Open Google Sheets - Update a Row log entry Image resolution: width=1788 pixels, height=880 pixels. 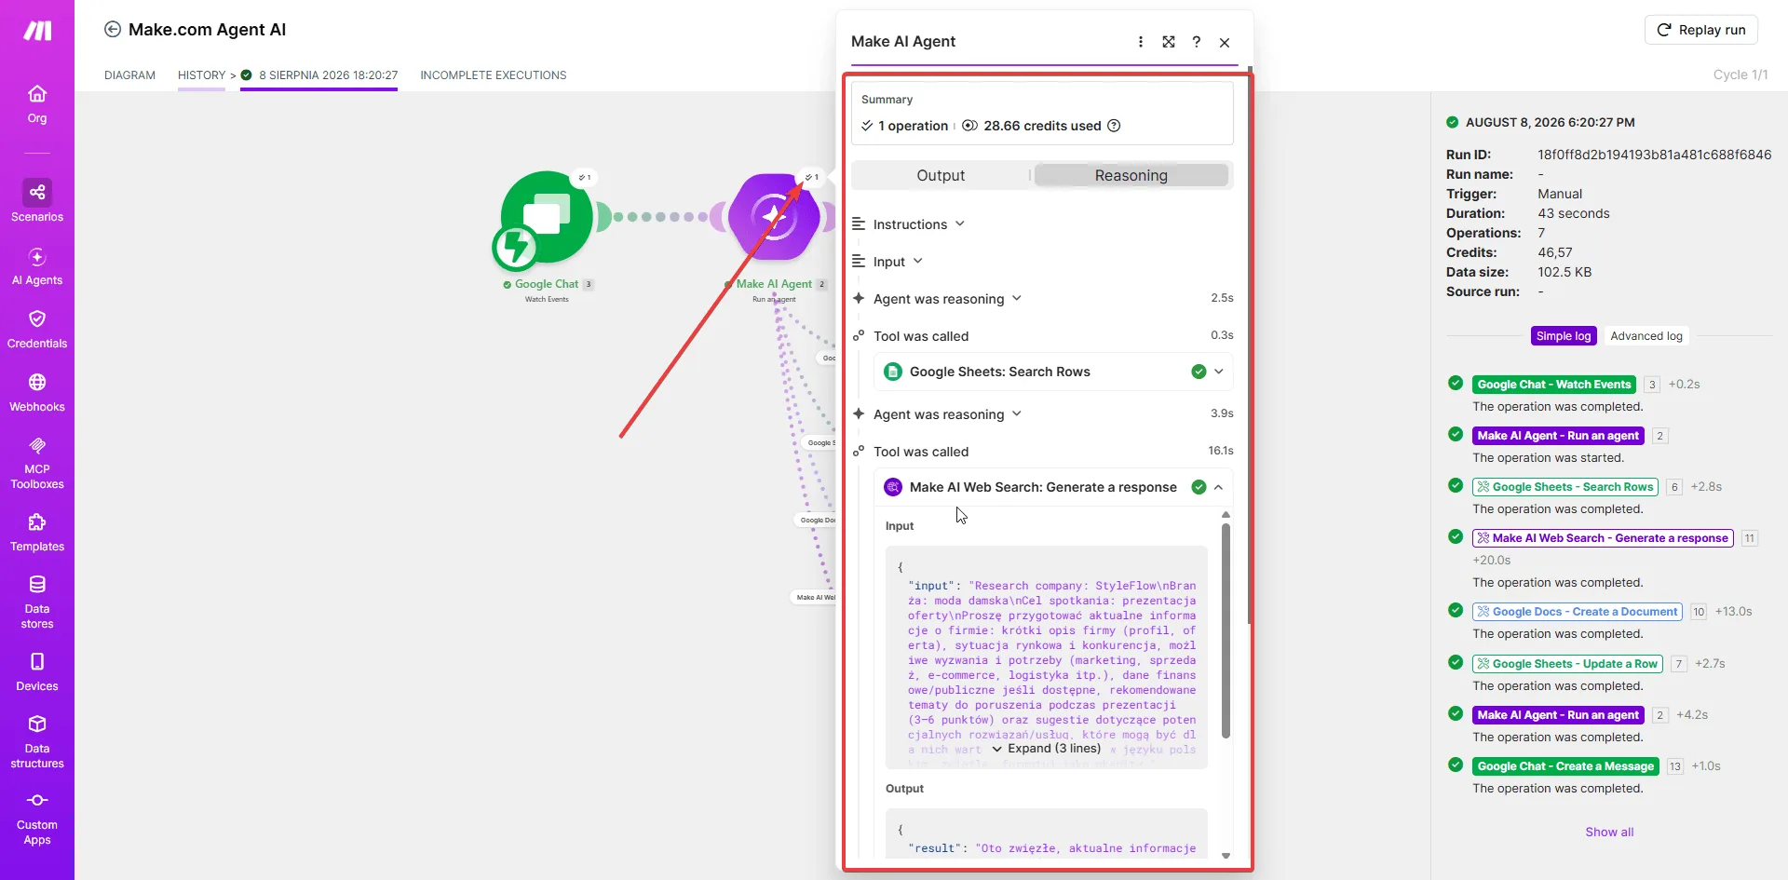[x=1567, y=664]
